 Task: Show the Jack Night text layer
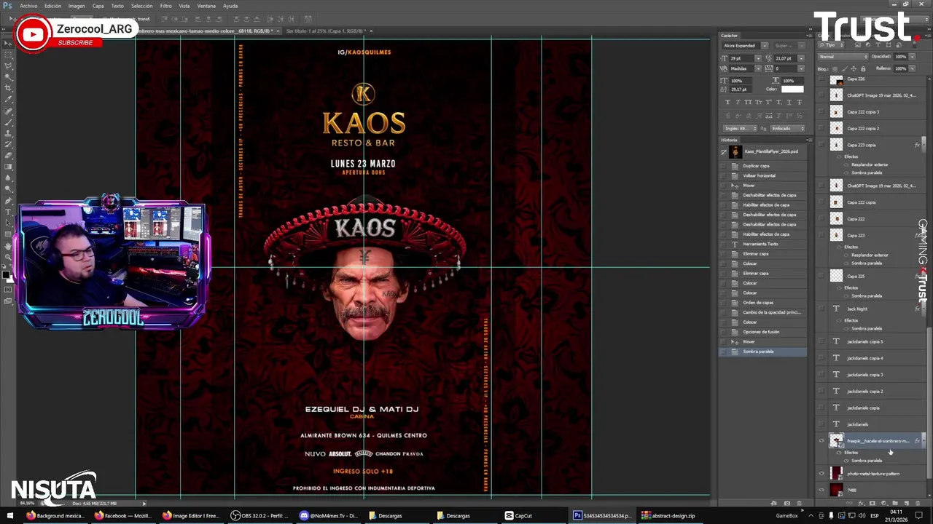(x=821, y=309)
